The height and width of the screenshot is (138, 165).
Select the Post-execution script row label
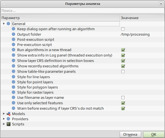click(x=36, y=39)
